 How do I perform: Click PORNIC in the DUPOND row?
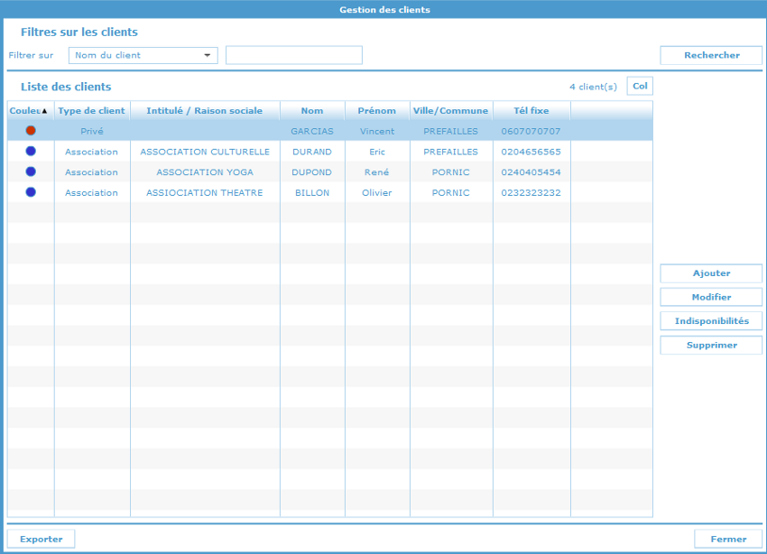pyautogui.click(x=451, y=172)
